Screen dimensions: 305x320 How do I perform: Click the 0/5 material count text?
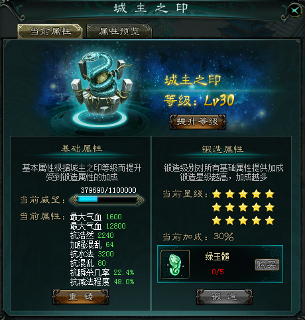[217, 272]
